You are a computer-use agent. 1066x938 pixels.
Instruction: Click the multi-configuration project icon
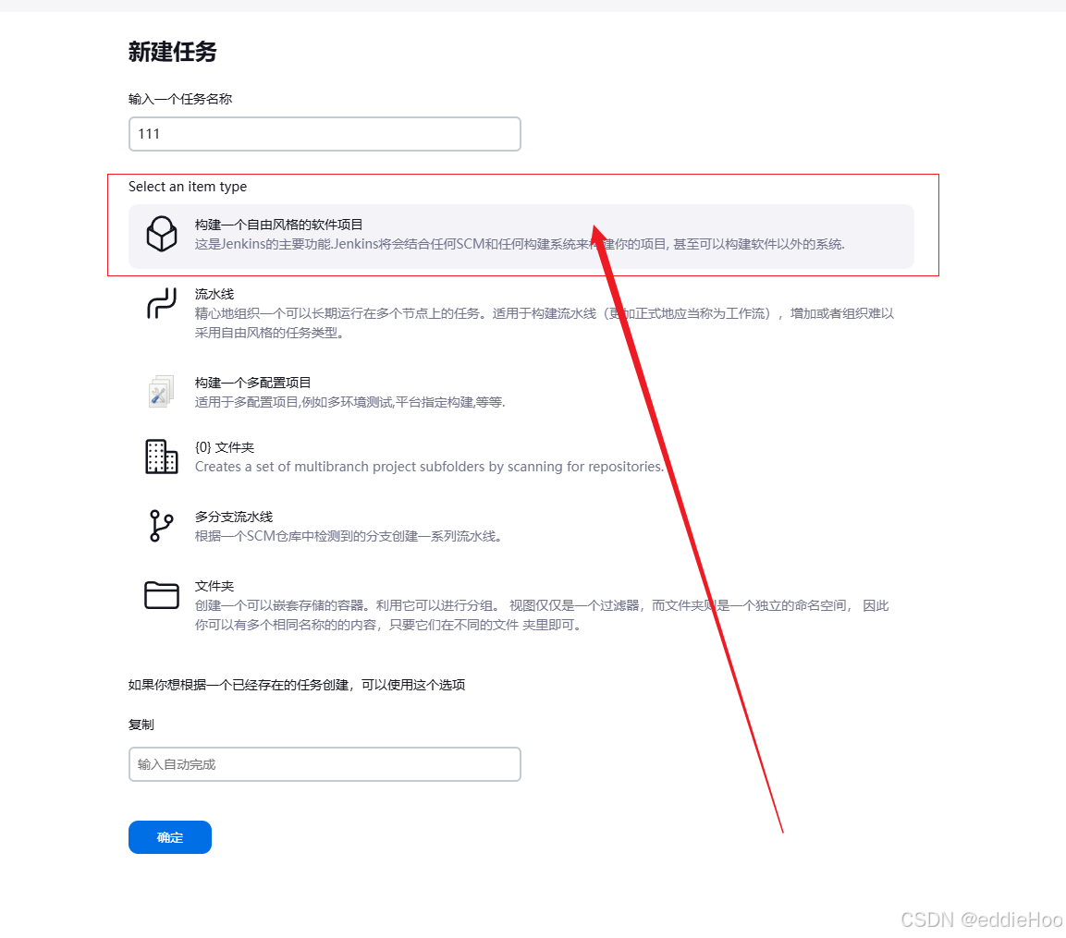(x=161, y=392)
